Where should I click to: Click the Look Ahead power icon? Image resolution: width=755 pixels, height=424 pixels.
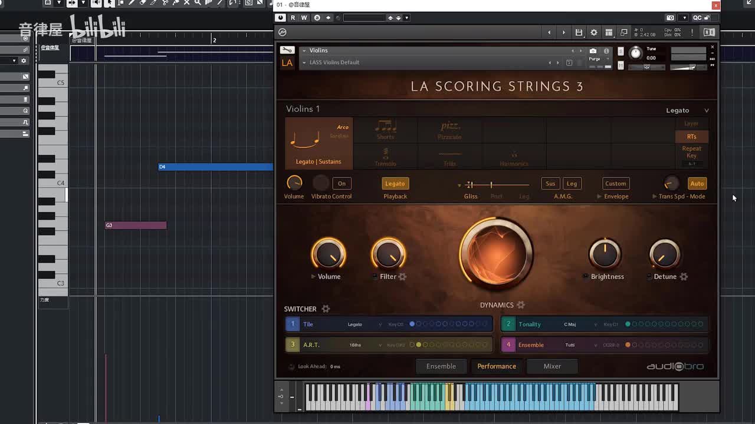pos(291,366)
